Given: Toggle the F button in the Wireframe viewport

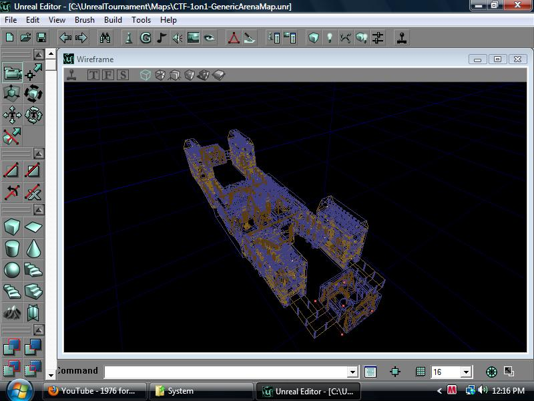Looking at the screenshot, I should tap(108, 74).
